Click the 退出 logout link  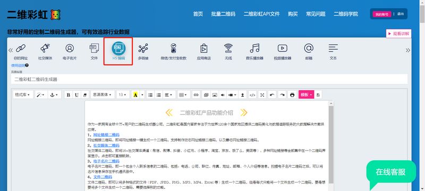(x=401, y=14)
